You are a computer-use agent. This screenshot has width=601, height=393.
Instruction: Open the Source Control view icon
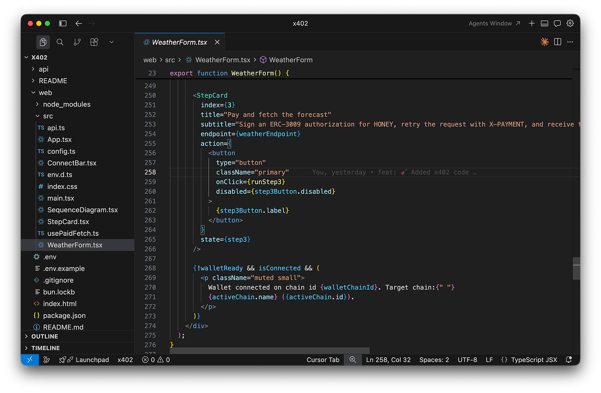point(77,42)
